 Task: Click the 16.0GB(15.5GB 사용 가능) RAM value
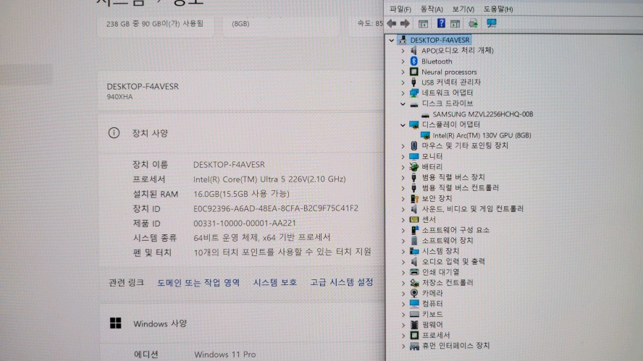coord(241,194)
